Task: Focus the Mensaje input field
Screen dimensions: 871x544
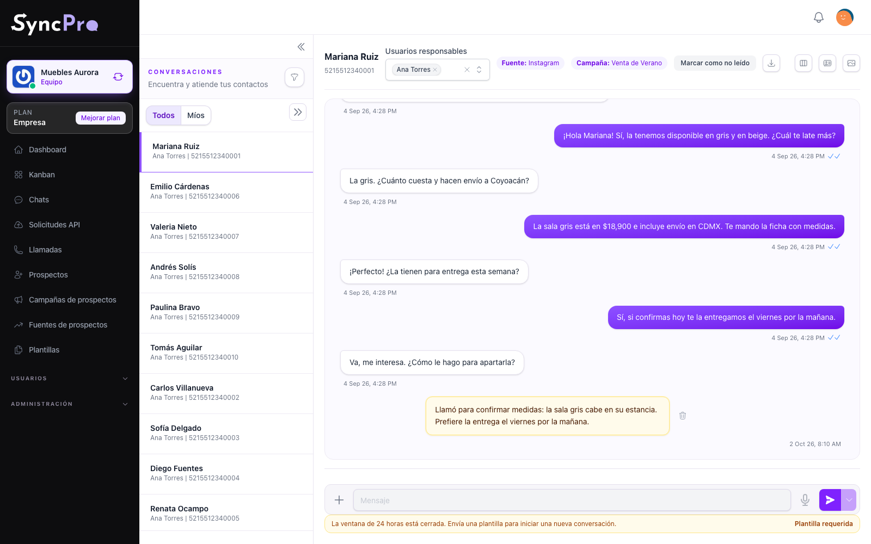Action: point(572,500)
